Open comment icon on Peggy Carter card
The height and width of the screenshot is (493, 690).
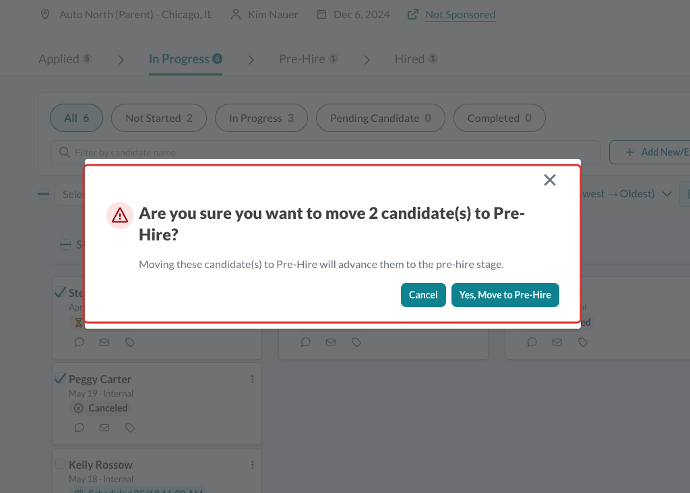pos(80,428)
